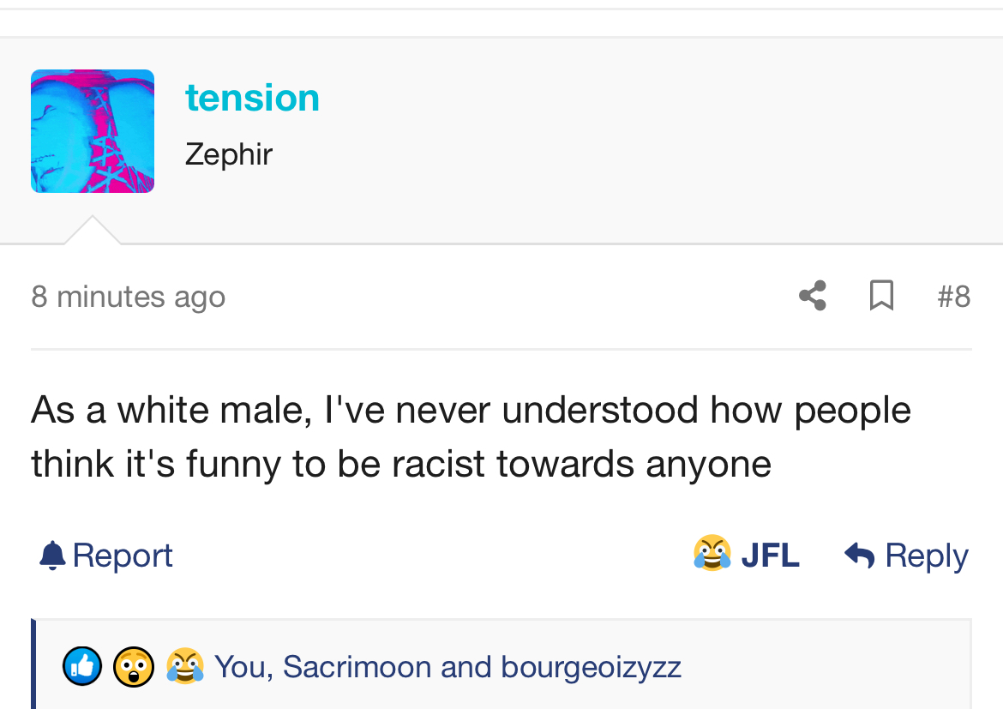This screenshot has height=709, width=1003.
Task: Click the astonished face reaction icon
Action: point(134,667)
